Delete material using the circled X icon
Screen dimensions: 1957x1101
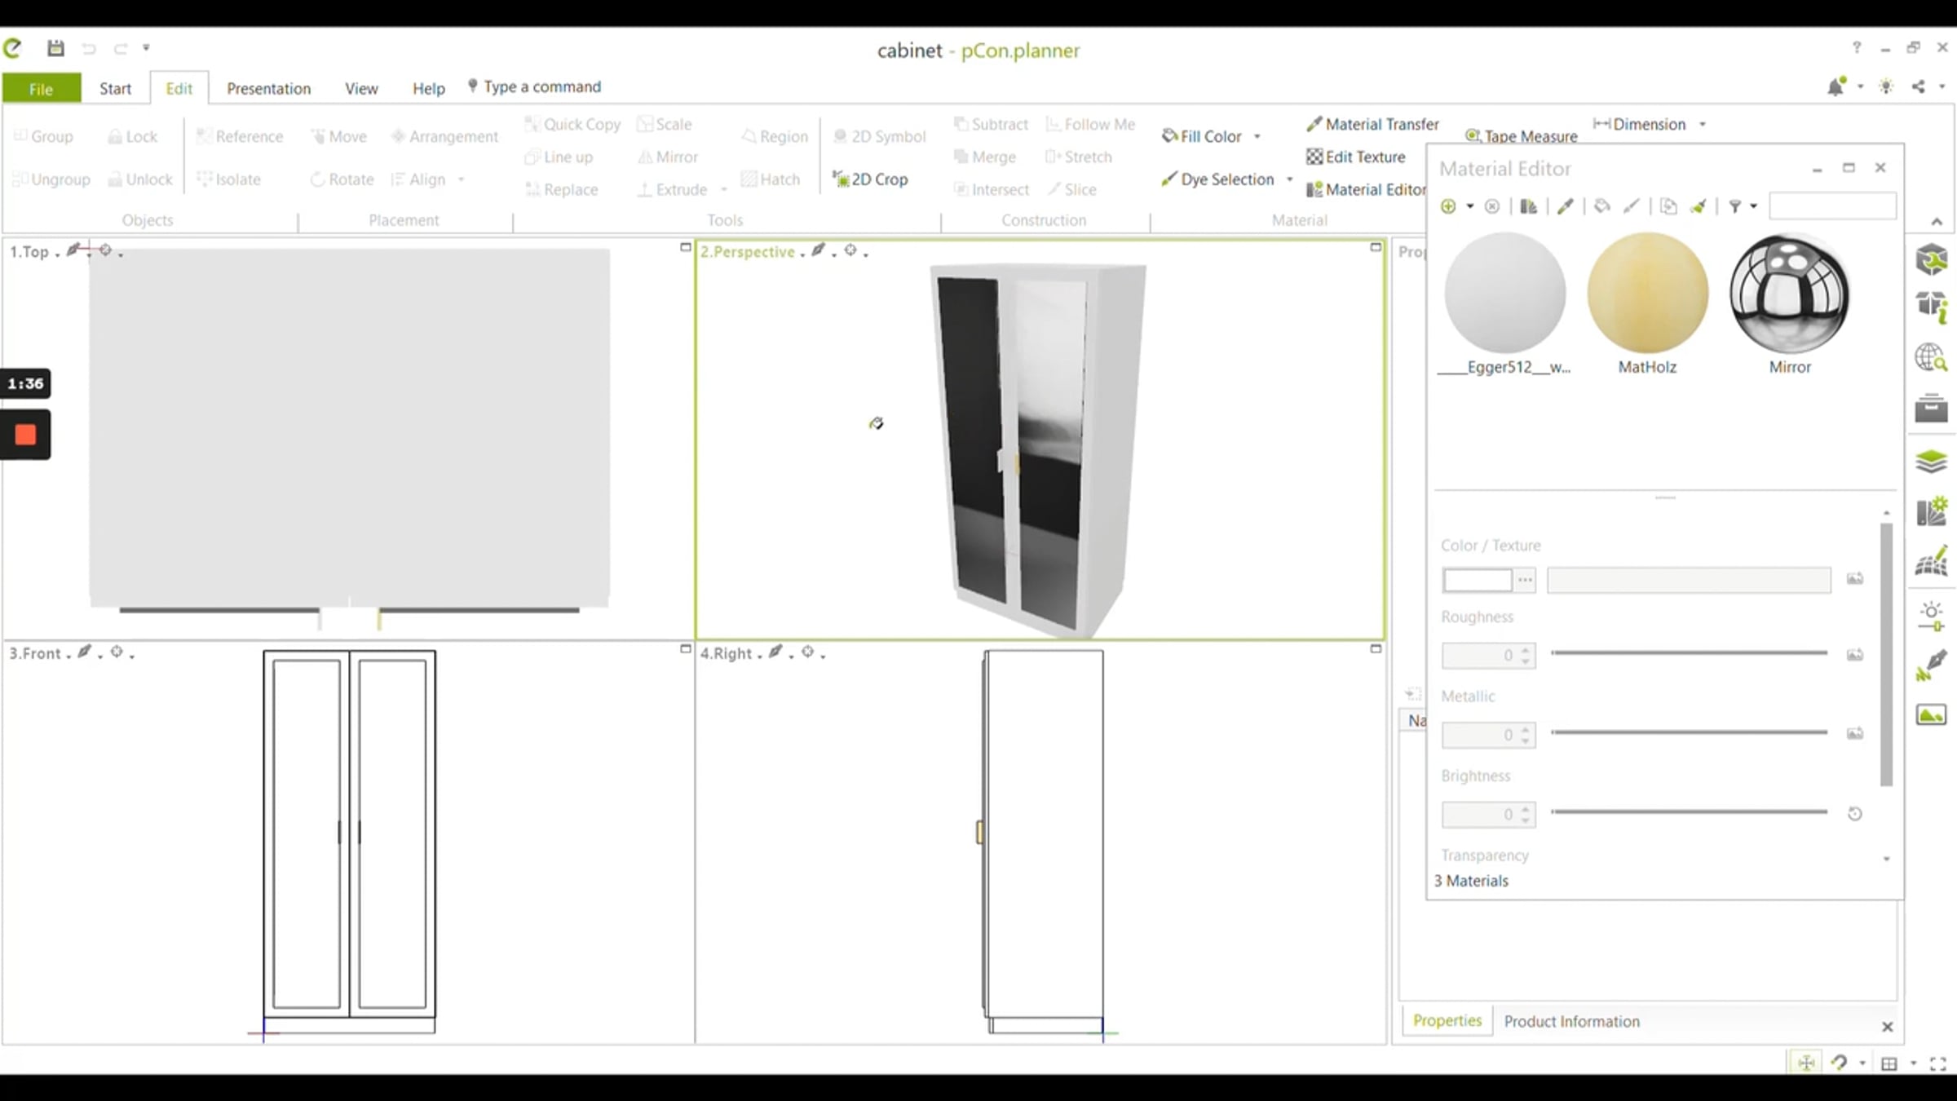point(1492,206)
